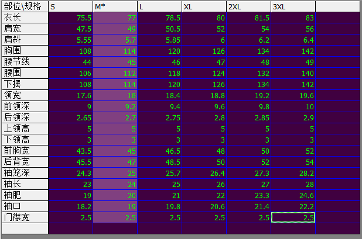Select the 肩斜 row header
This screenshot has height=239, width=362.
(25, 40)
